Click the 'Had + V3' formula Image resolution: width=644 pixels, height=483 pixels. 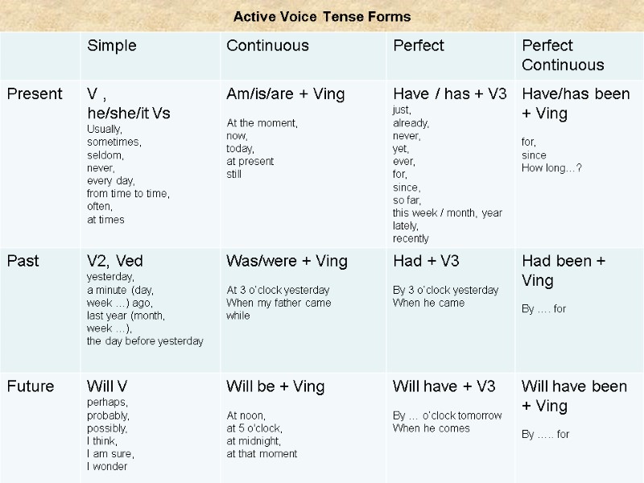(x=426, y=262)
